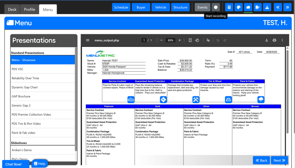Click the $39,900.00 sale price value

pos(186,61)
